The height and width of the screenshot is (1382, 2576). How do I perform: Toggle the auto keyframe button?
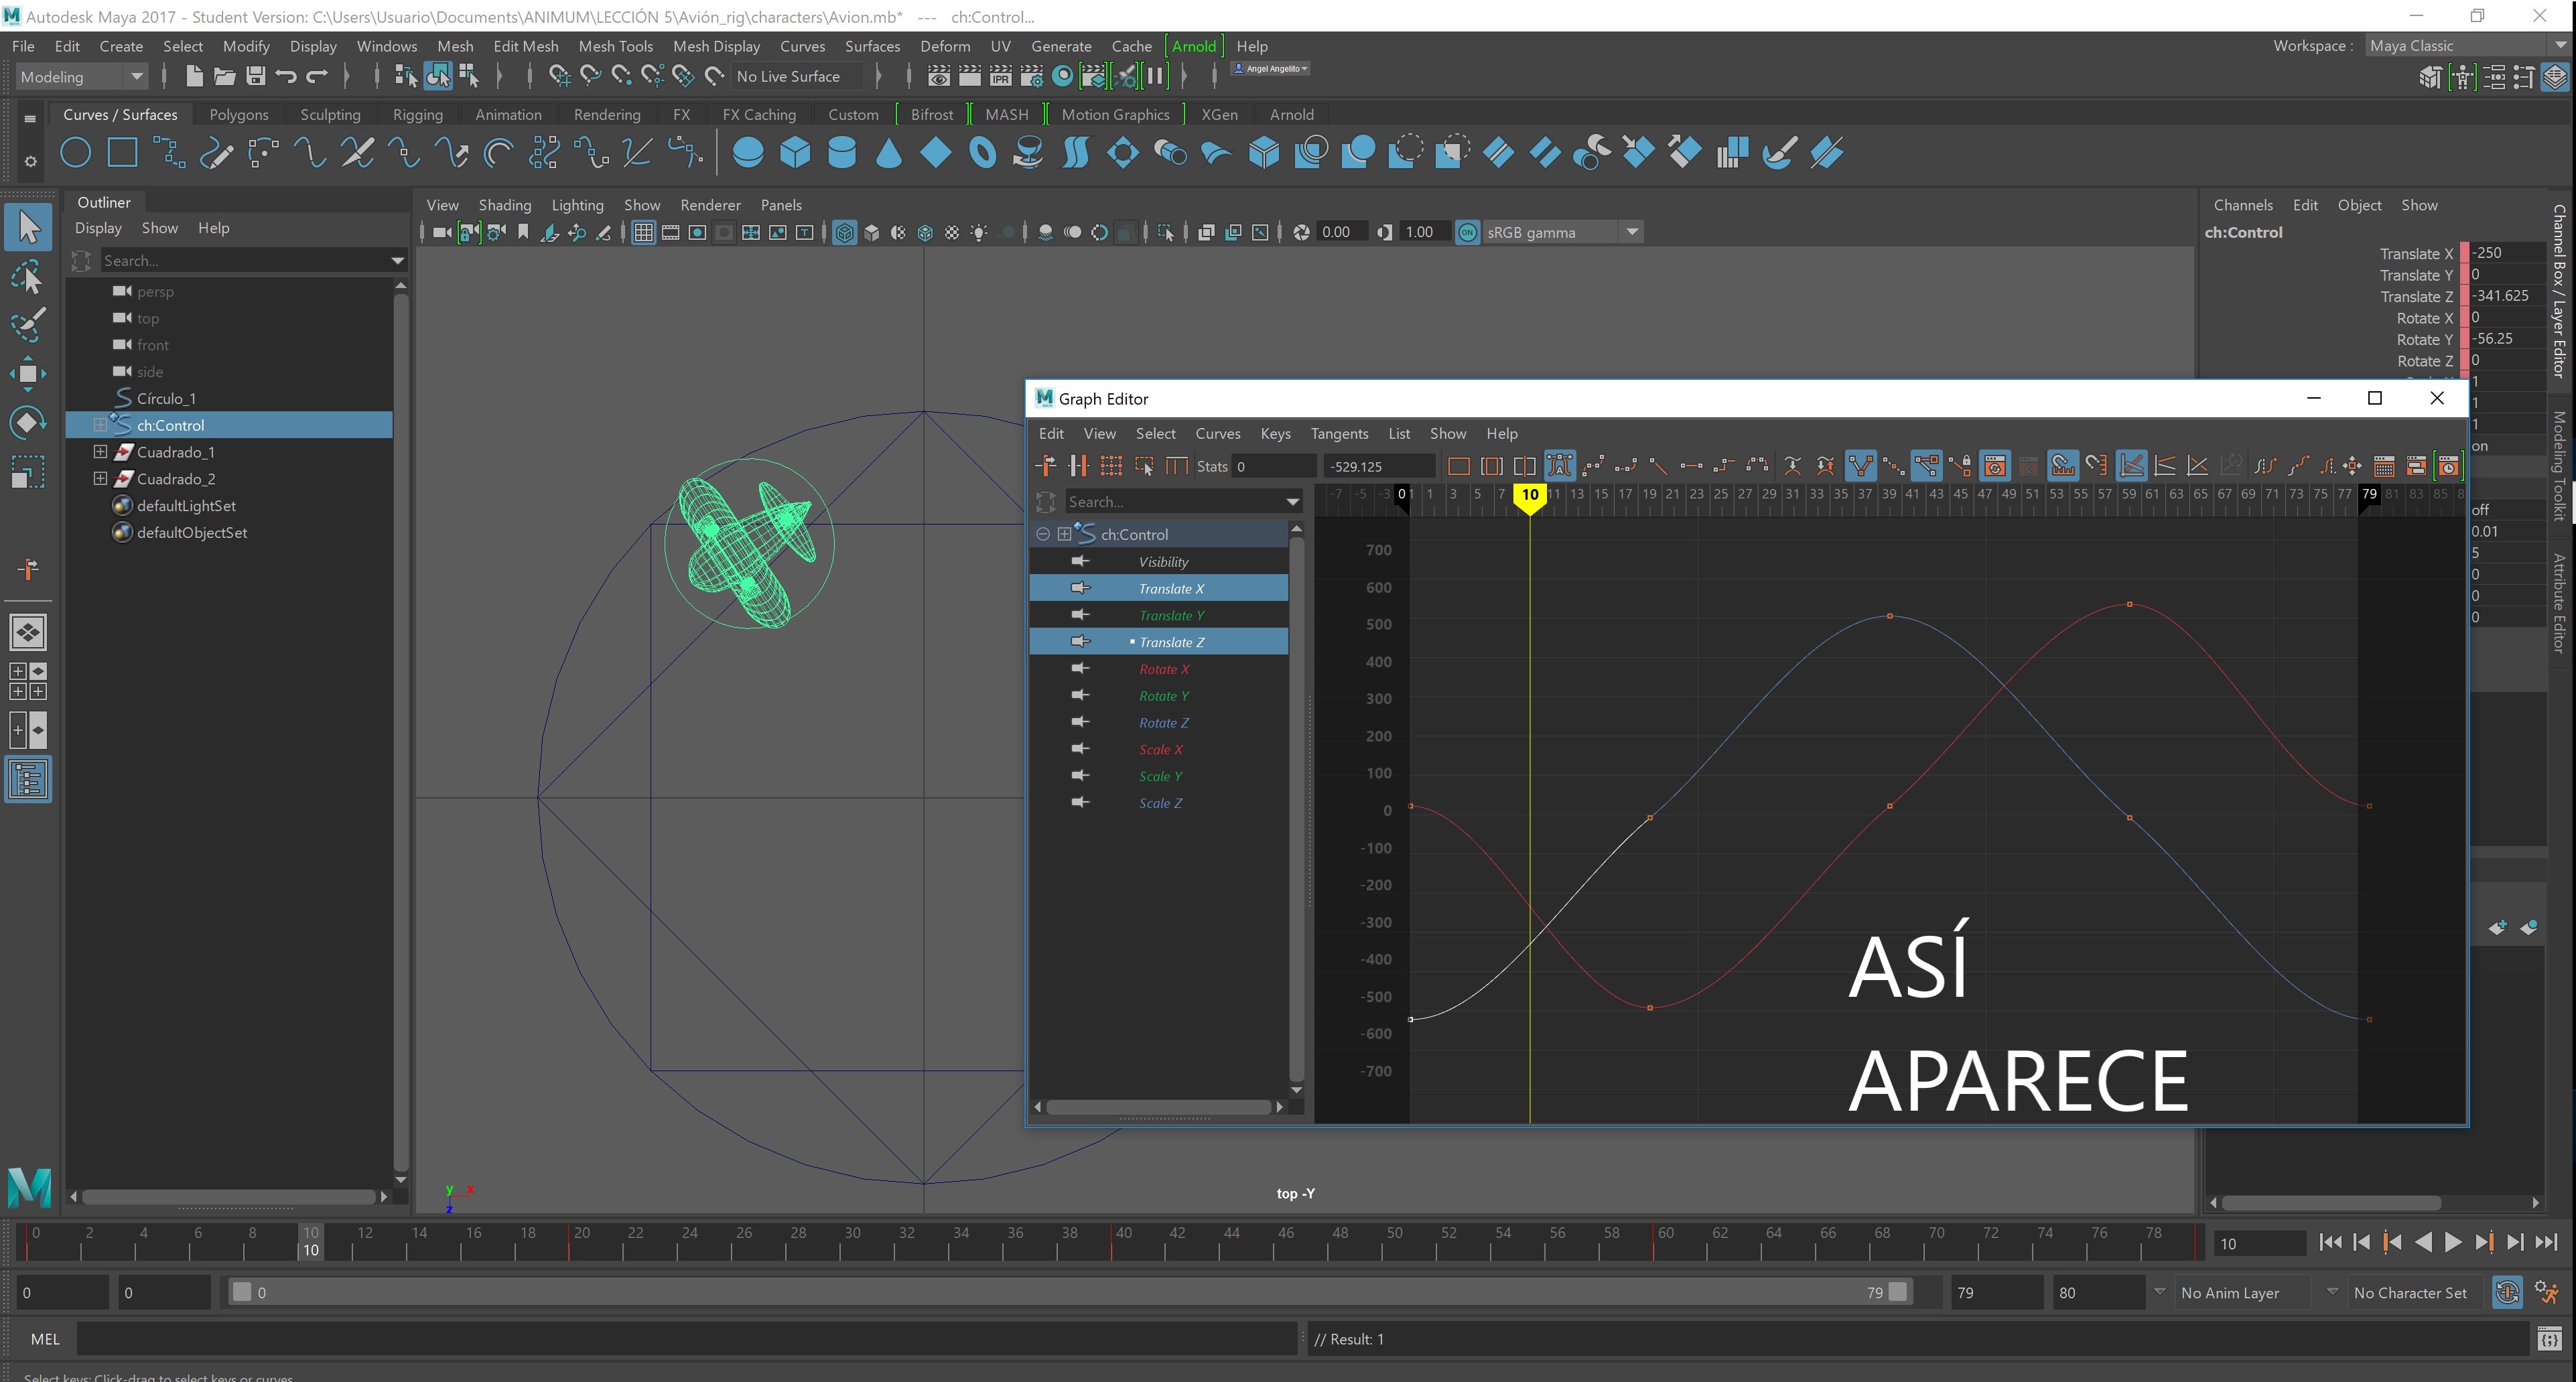pos(2507,1292)
